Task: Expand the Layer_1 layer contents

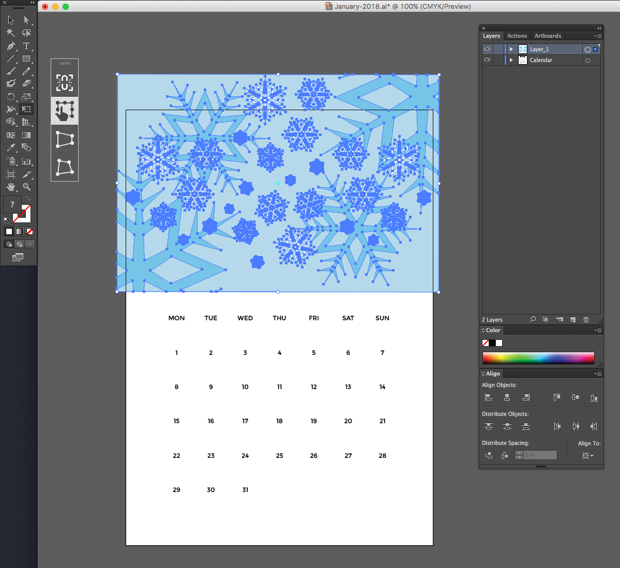Action: [511, 49]
